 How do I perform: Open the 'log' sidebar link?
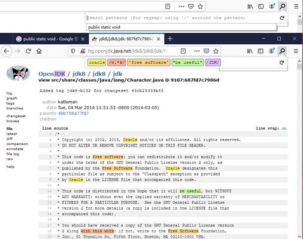[x=9, y=93]
